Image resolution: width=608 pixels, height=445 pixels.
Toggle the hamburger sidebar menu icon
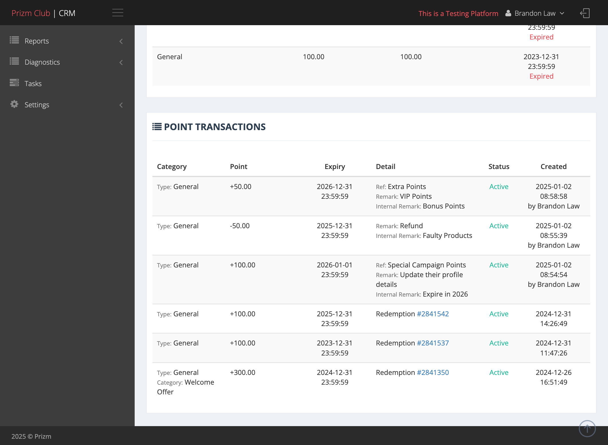tap(118, 13)
